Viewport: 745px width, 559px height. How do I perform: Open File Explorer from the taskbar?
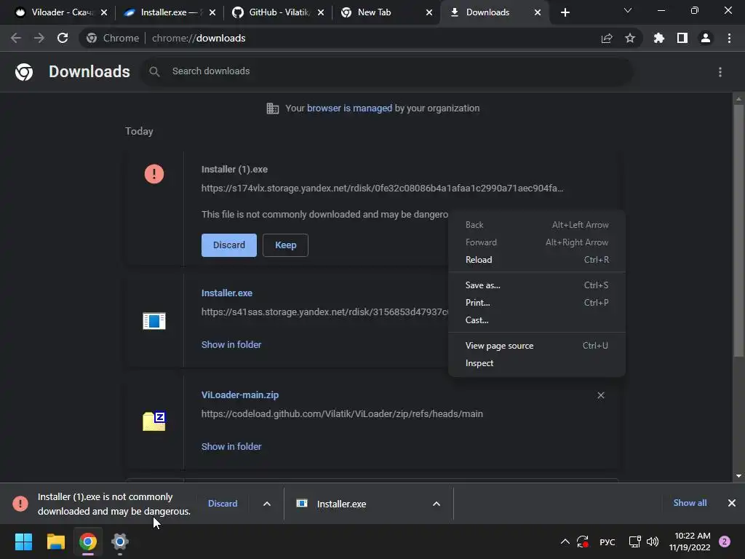(x=55, y=542)
